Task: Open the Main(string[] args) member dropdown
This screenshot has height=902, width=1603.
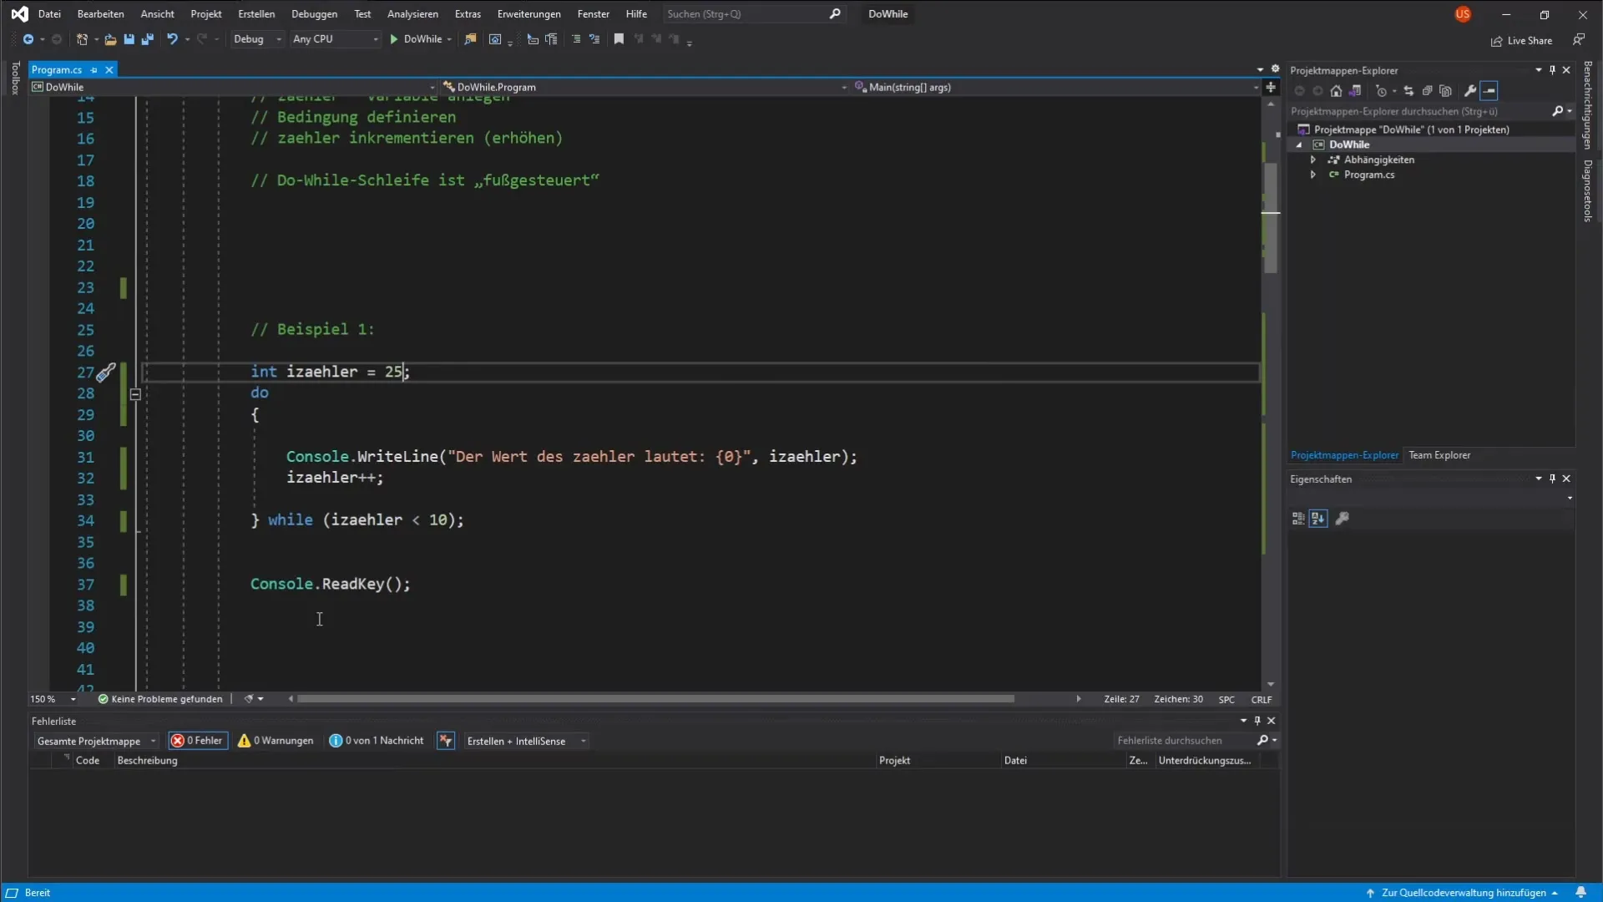Action: click(1056, 87)
